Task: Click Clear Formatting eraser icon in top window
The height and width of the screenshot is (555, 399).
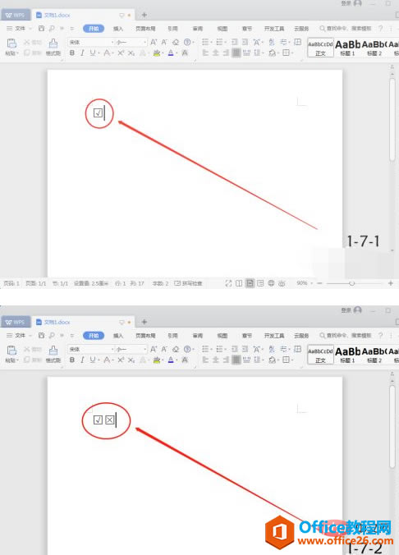Action: coord(176,42)
